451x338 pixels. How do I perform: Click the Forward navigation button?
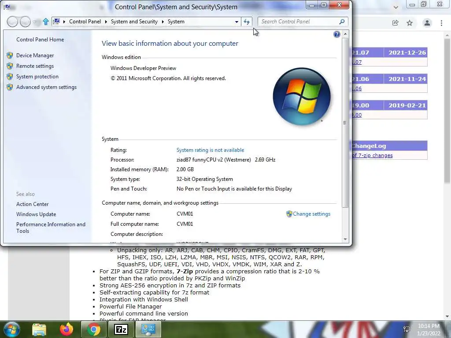[x=25, y=22]
